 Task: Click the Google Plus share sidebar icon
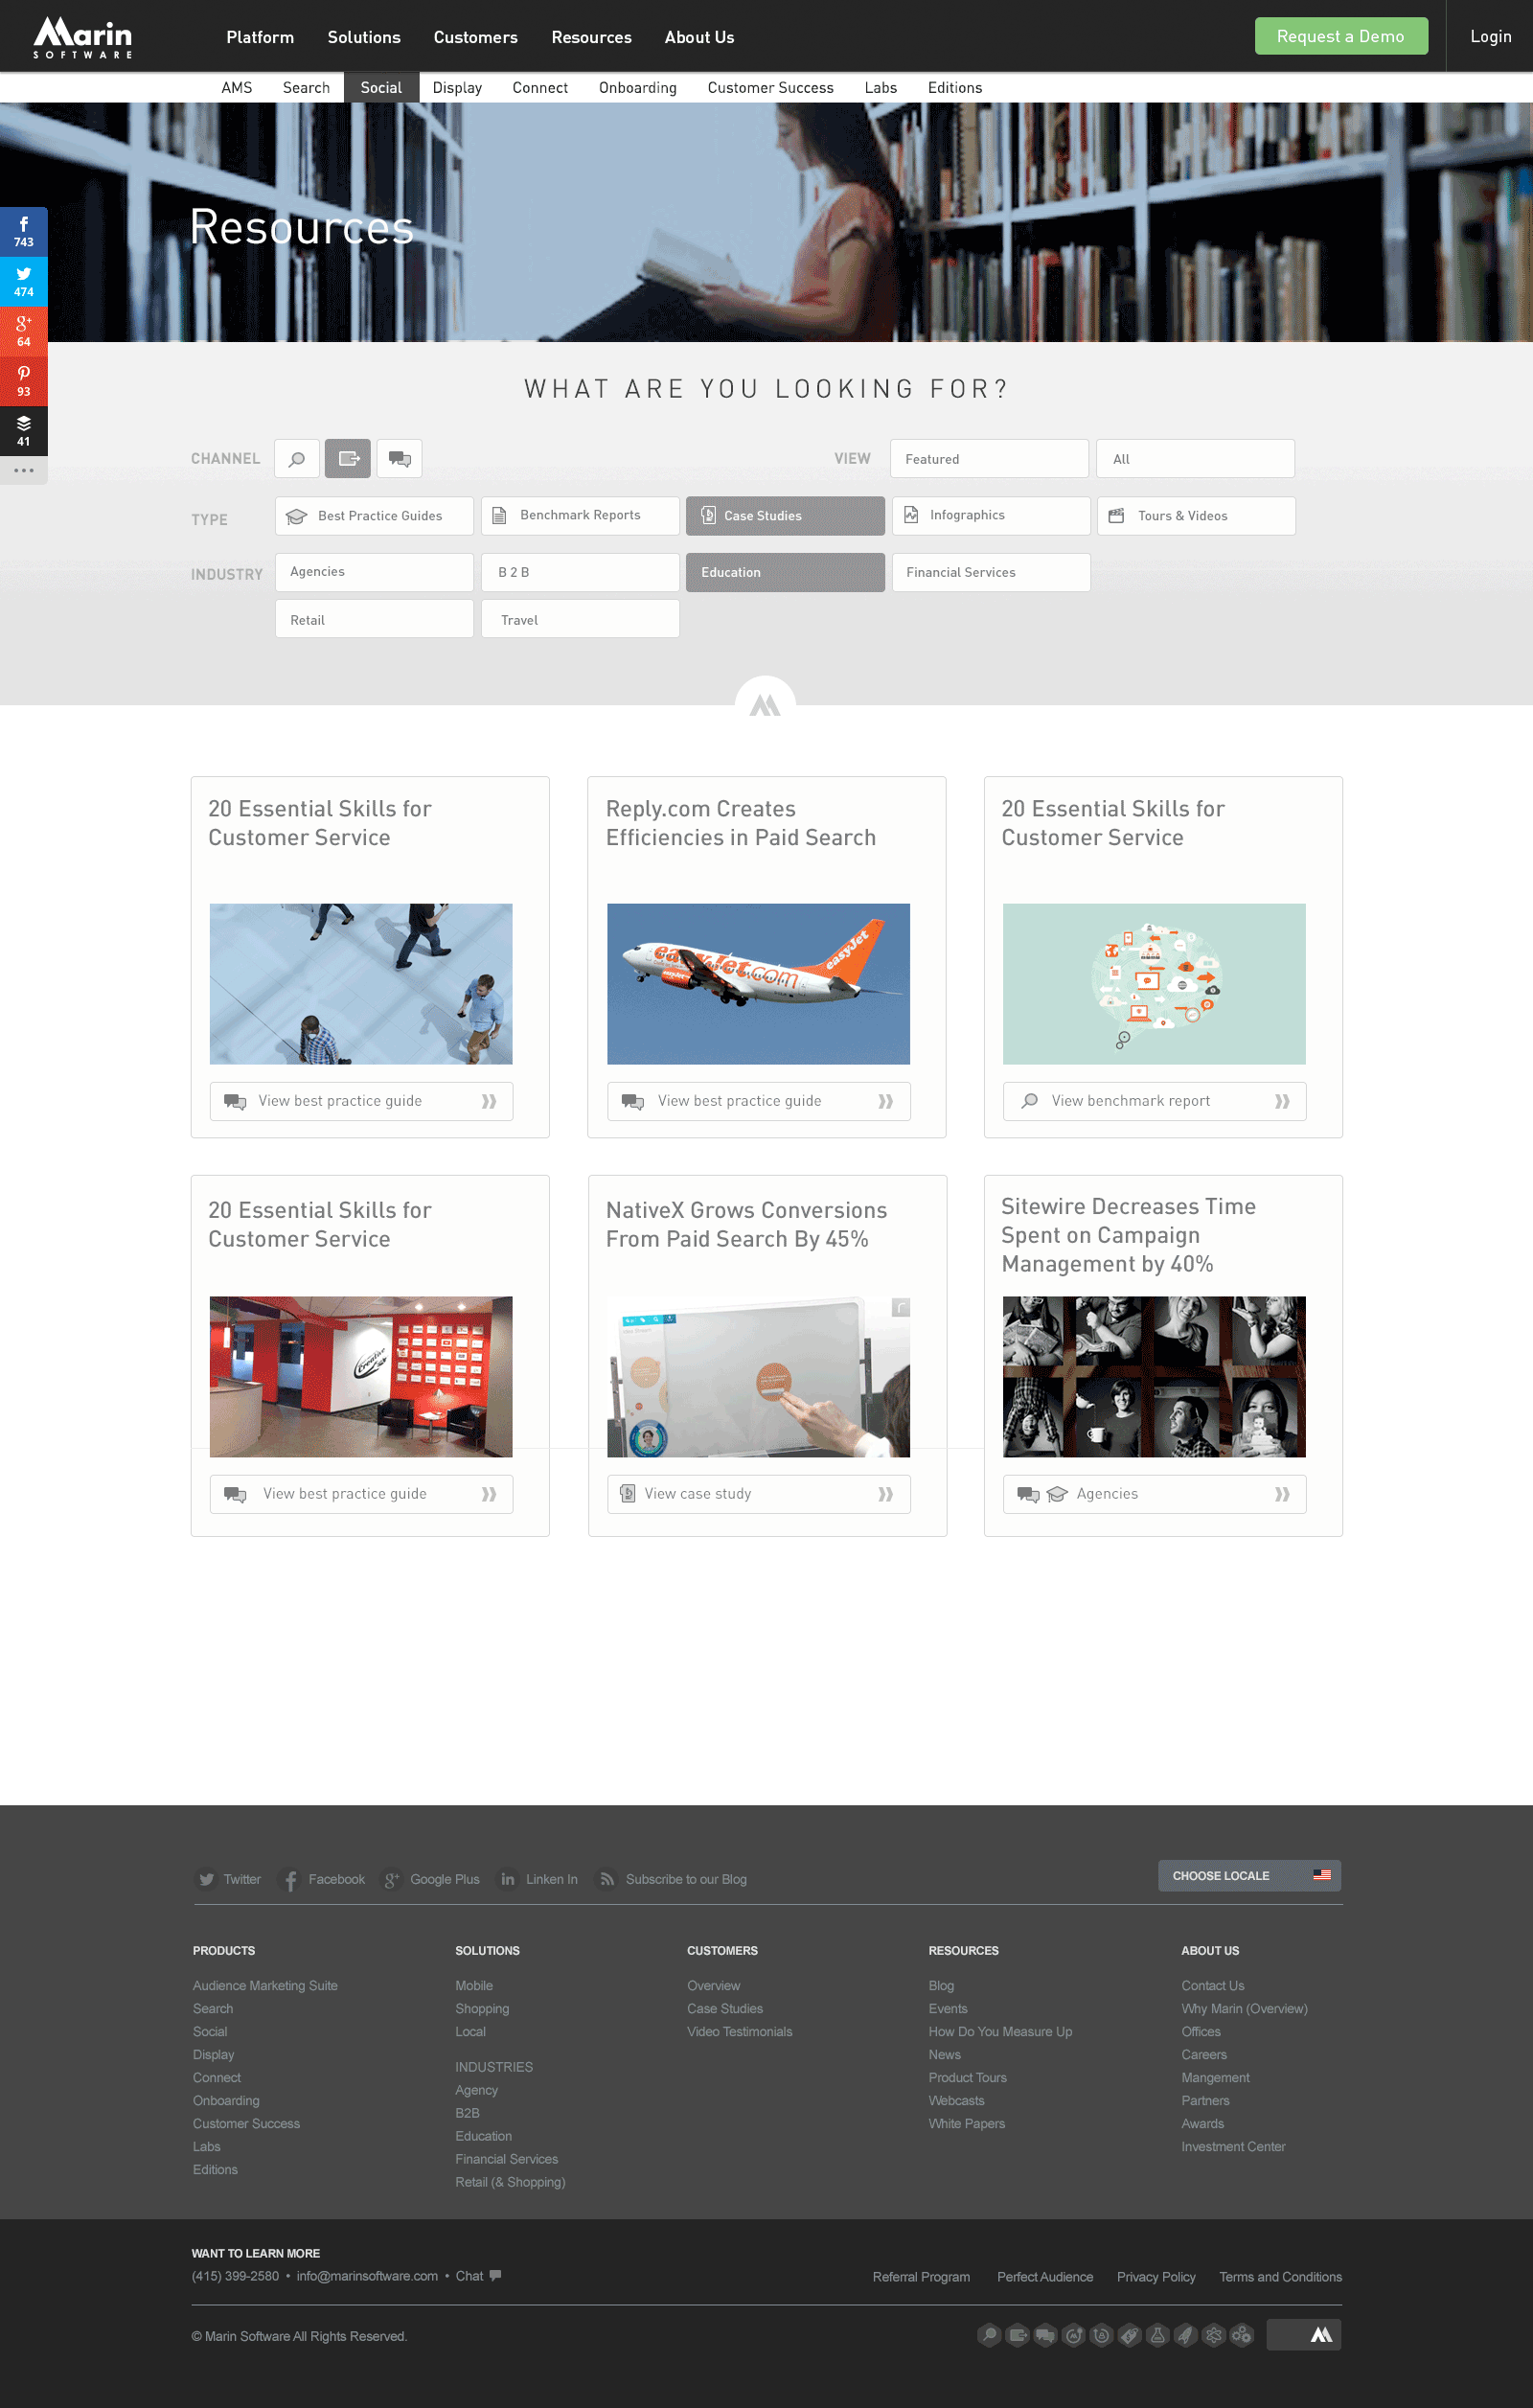pyautogui.click(x=24, y=332)
